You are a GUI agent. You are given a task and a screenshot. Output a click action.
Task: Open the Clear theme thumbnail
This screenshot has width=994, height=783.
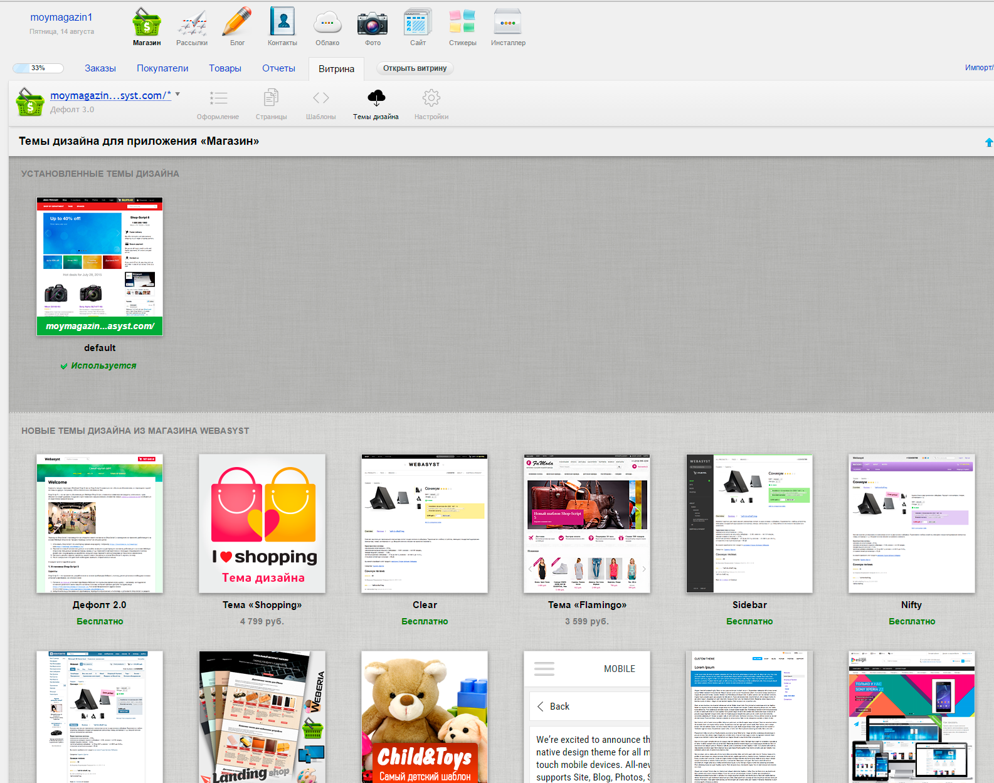click(425, 523)
